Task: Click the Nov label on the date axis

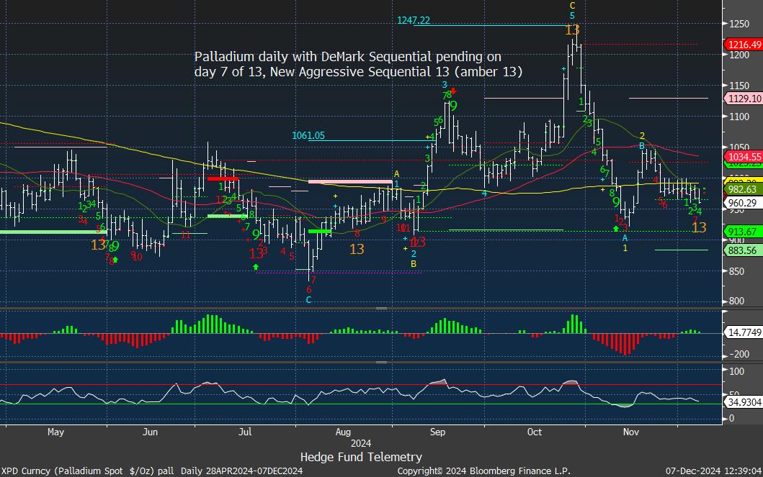Action: coord(631,432)
